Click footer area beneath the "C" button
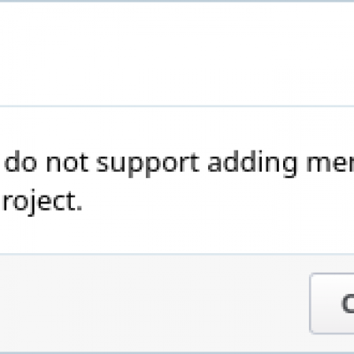 pyautogui.click(x=332, y=342)
